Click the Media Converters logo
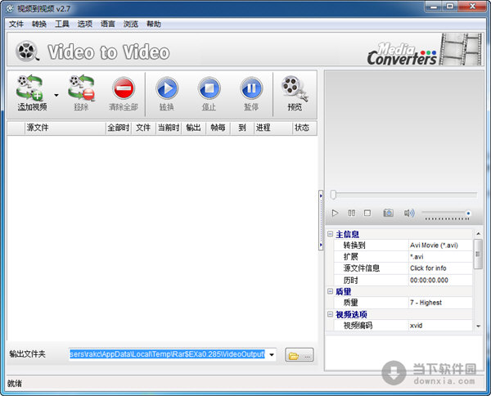The height and width of the screenshot is (396, 491). (403, 53)
